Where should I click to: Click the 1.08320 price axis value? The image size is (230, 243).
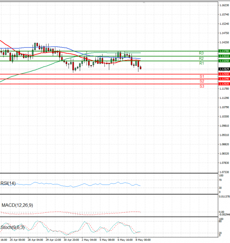[x=224, y=154]
